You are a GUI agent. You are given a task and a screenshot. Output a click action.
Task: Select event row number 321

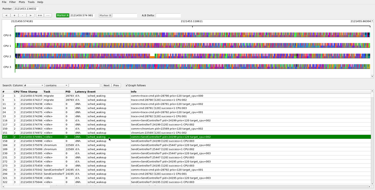click(x=186, y=178)
